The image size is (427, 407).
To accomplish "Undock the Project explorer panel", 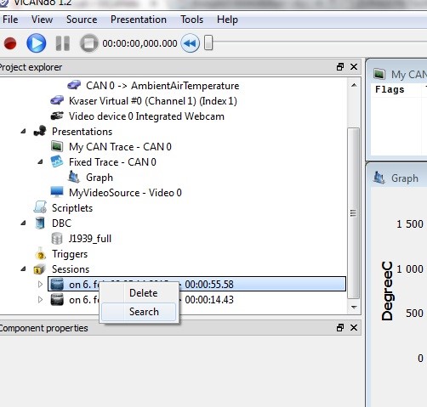I will tap(340, 67).
